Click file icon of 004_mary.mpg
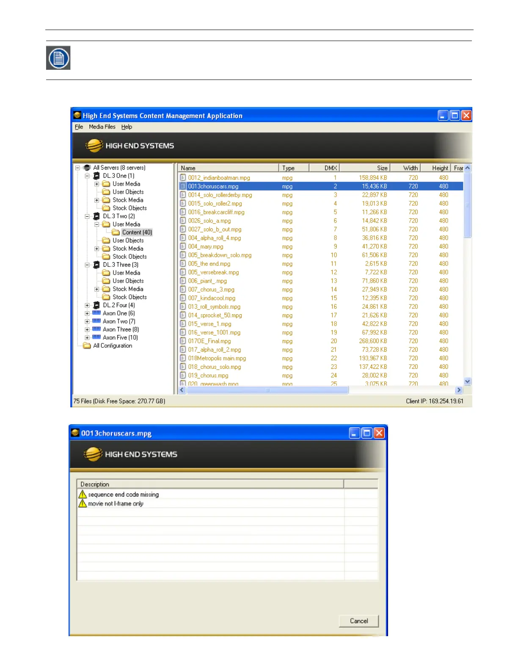Image resolution: width=518 pixels, height=670 pixels. (183, 247)
